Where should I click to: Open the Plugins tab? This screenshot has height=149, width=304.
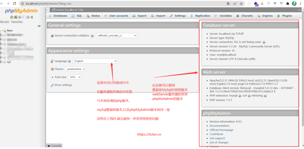click(x=284, y=16)
